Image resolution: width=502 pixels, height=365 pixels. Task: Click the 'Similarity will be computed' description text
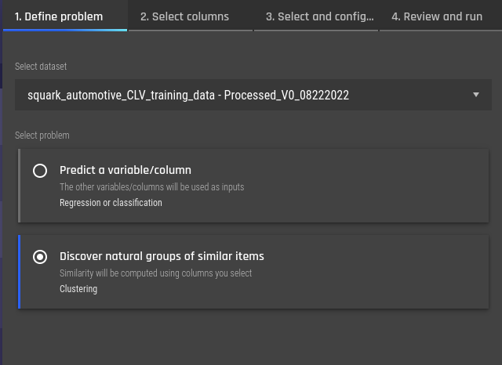(155, 273)
